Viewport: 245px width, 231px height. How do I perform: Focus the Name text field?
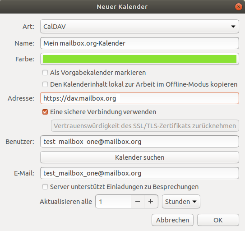click(139, 43)
